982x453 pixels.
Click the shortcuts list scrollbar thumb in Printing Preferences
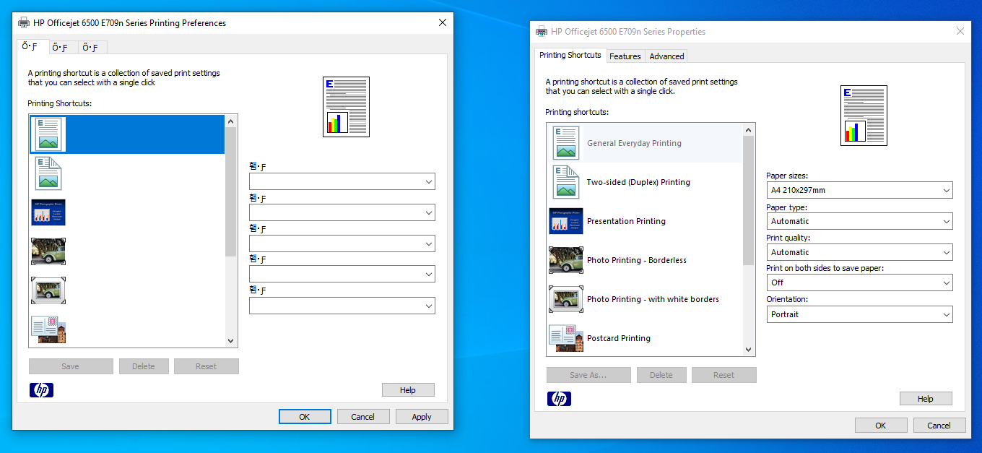click(231, 192)
